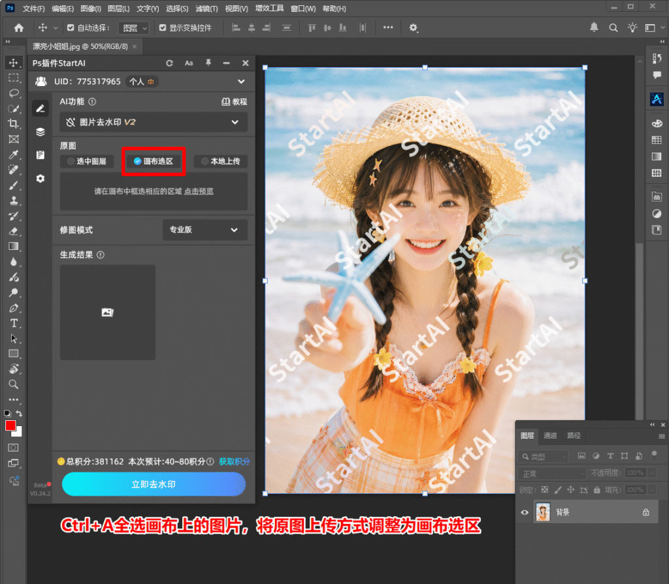Click the 漂亮小姐姐.jpg document tab
Screen dimensions: 669x584
(80, 46)
